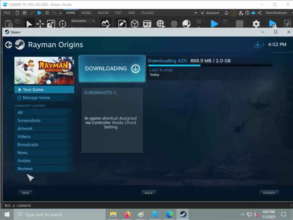Expand the quick access toolbar chevron
This screenshot has height=220, width=293.
60,13
